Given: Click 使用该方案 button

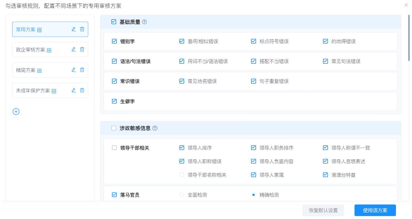Looking at the screenshot, I should (x=375, y=210).
